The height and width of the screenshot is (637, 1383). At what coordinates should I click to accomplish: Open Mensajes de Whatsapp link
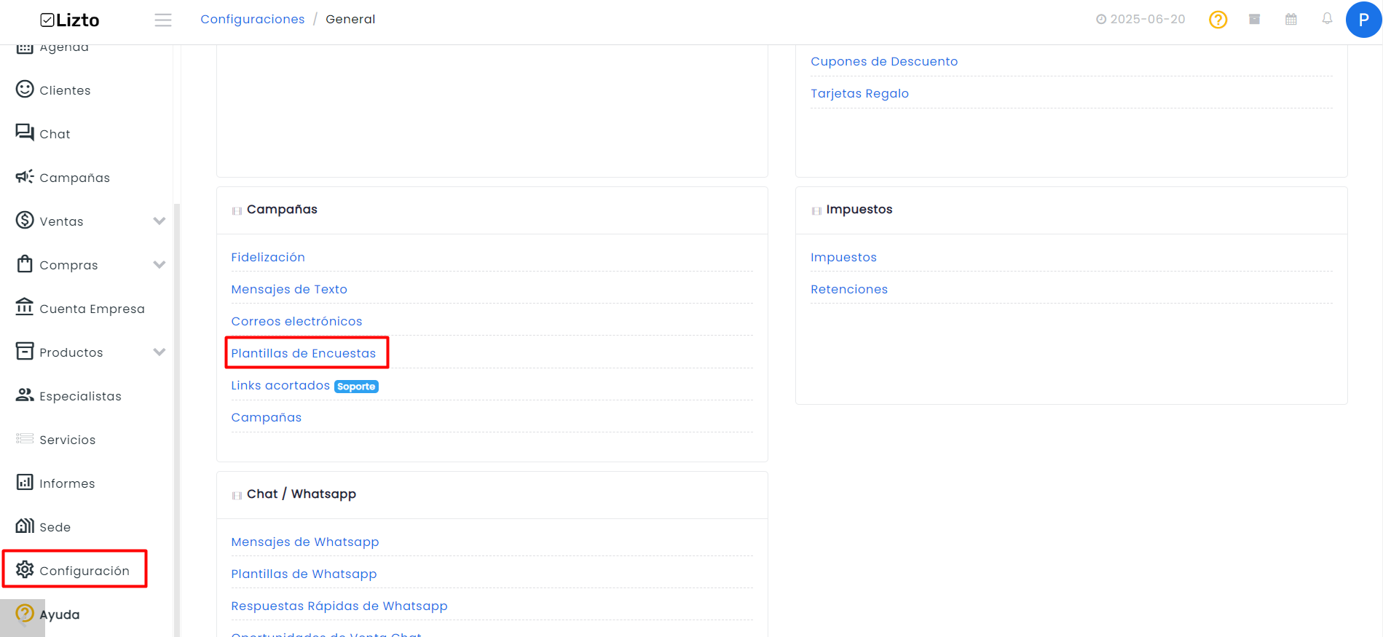(x=305, y=542)
